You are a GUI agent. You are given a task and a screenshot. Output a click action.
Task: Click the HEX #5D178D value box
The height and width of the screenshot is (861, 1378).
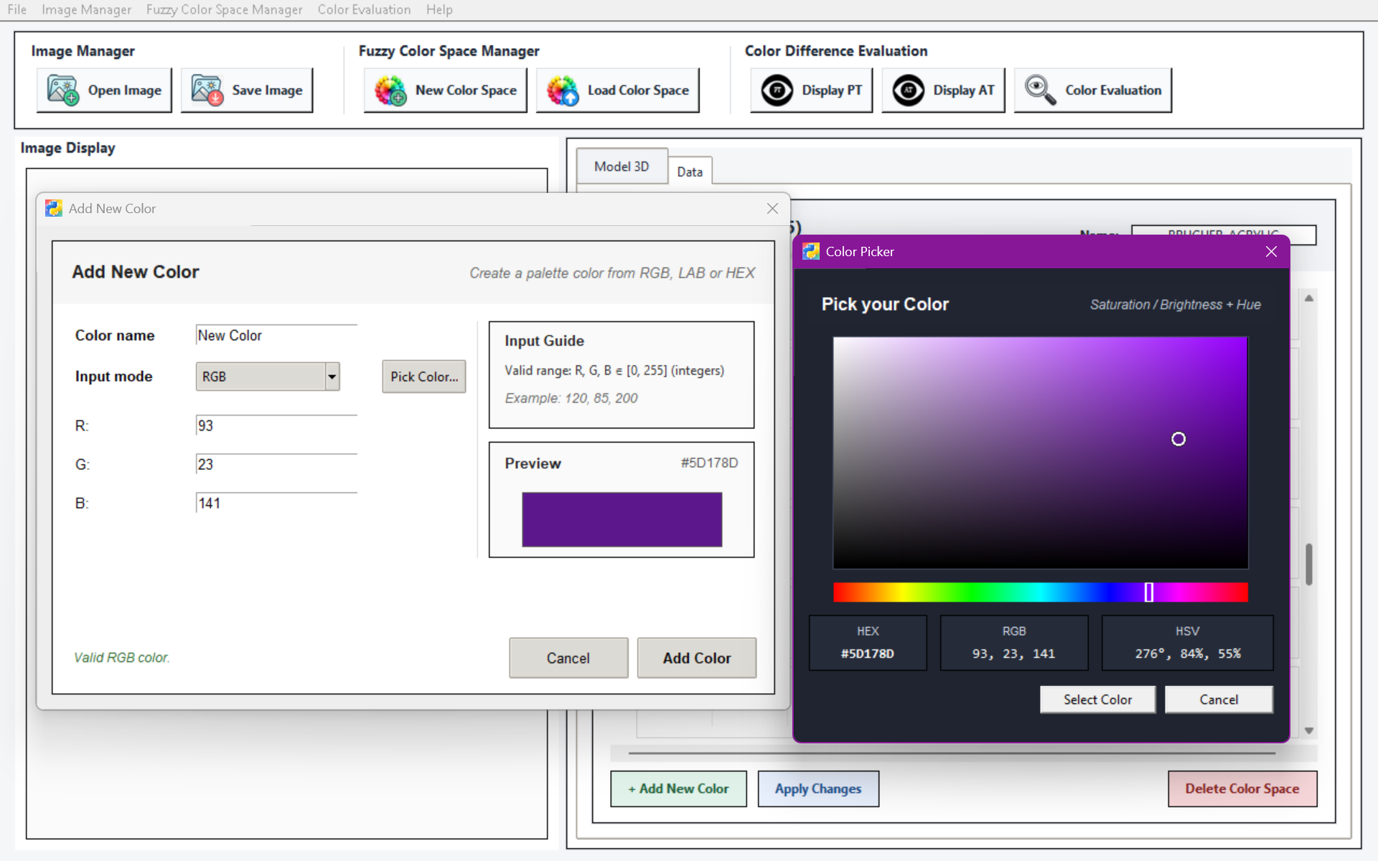pos(868,643)
